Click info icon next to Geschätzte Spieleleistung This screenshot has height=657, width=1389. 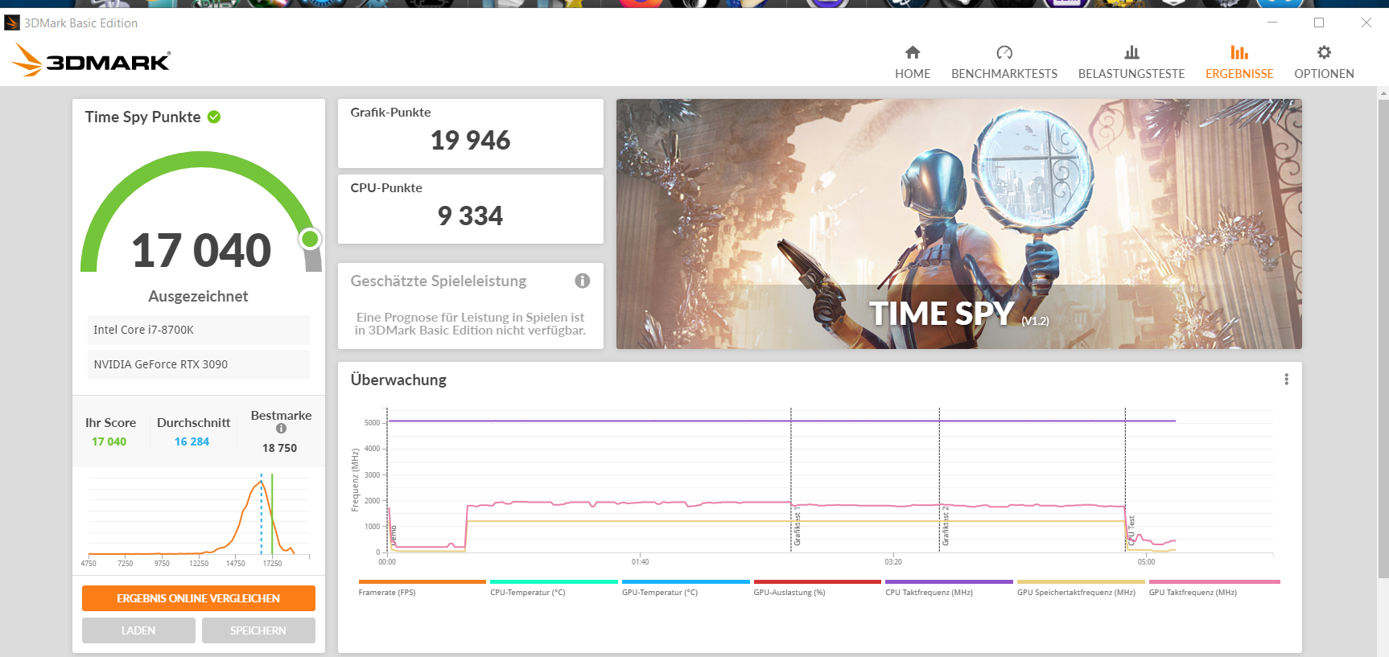point(583,281)
